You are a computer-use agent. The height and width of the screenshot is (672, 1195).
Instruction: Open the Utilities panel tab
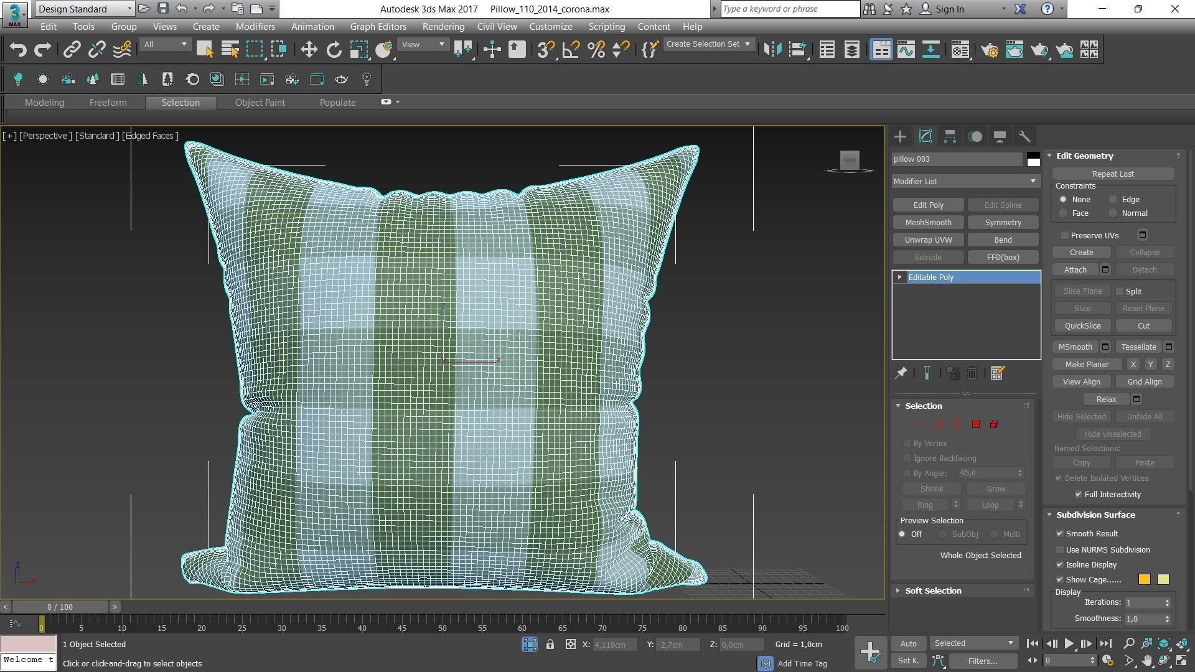click(x=1024, y=137)
